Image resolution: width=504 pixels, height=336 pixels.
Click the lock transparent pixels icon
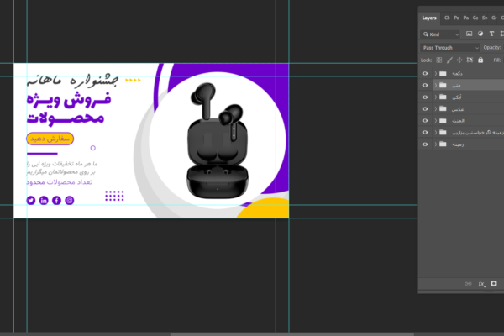pyautogui.click(x=439, y=60)
